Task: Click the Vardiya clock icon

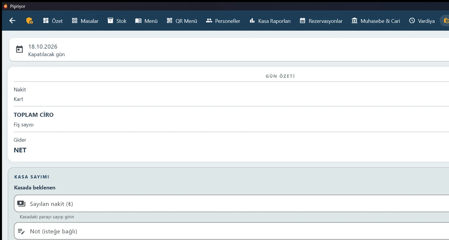Action: point(412,21)
